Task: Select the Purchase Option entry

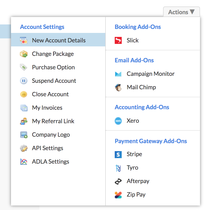Action: [x=58, y=67]
